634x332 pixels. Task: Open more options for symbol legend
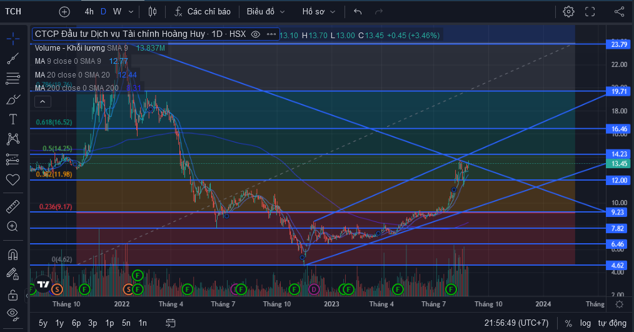[271, 34]
